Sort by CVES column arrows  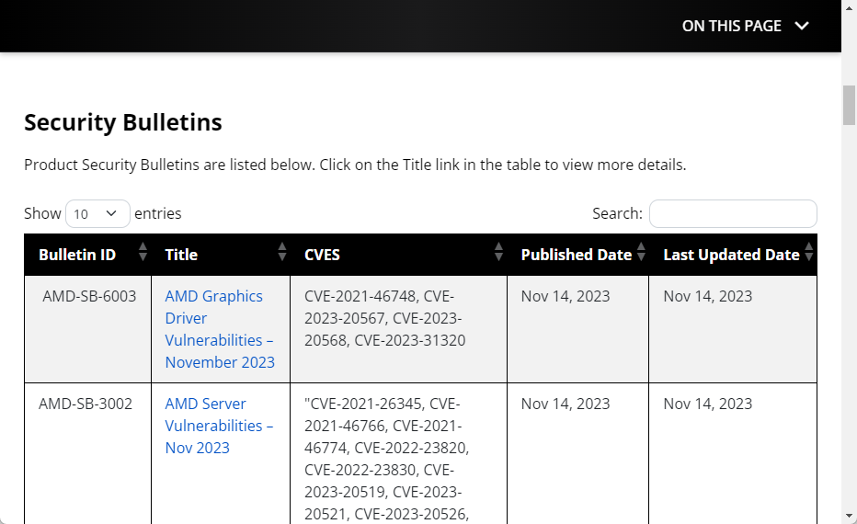tap(499, 253)
